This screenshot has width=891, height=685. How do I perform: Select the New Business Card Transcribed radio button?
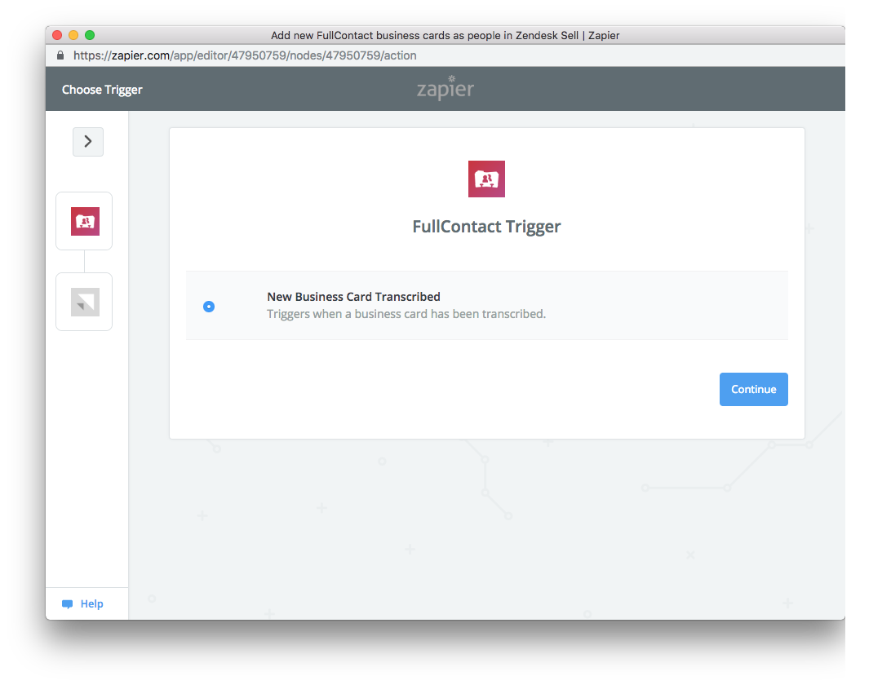(209, 307)
